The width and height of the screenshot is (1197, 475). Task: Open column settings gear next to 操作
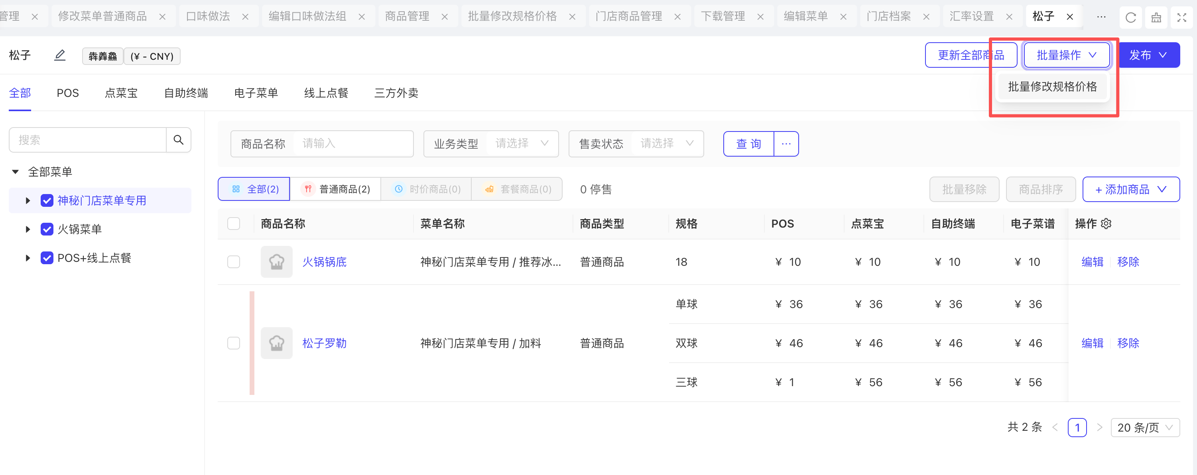(x=1106, y=224)
